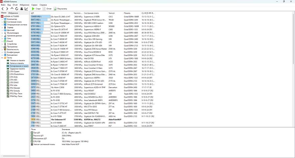Select the Конфигурация icon in the tree
295x158 pixels.
pos(5,52)
